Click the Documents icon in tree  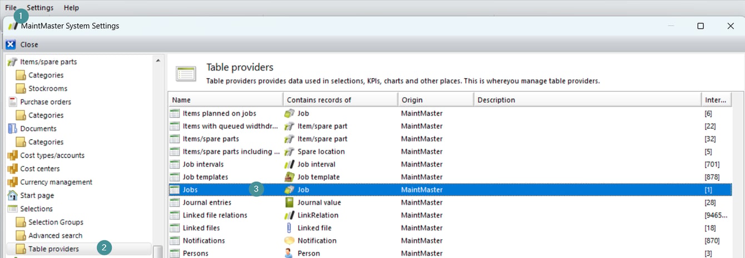[12, 128]
